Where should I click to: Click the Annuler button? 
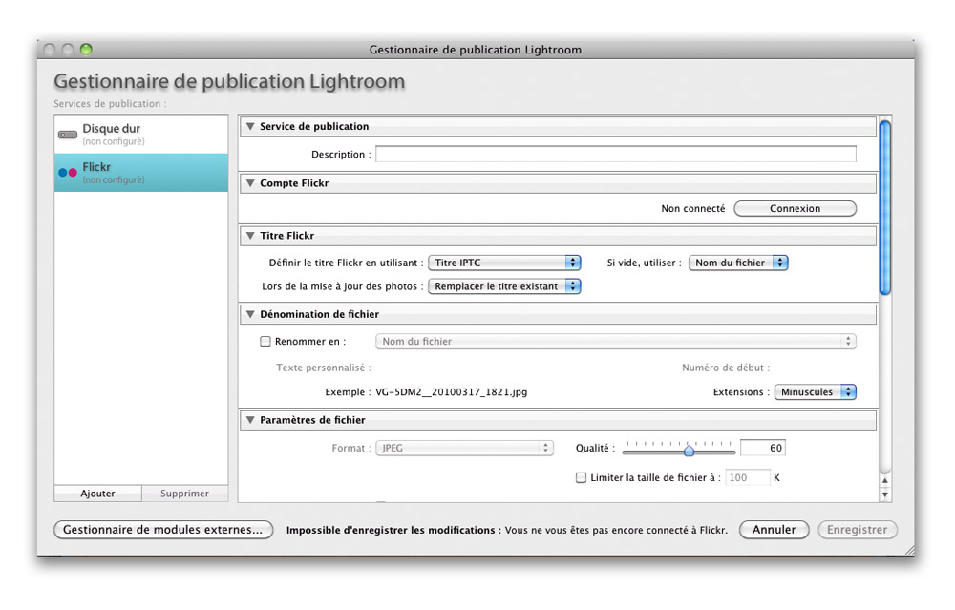775,530
